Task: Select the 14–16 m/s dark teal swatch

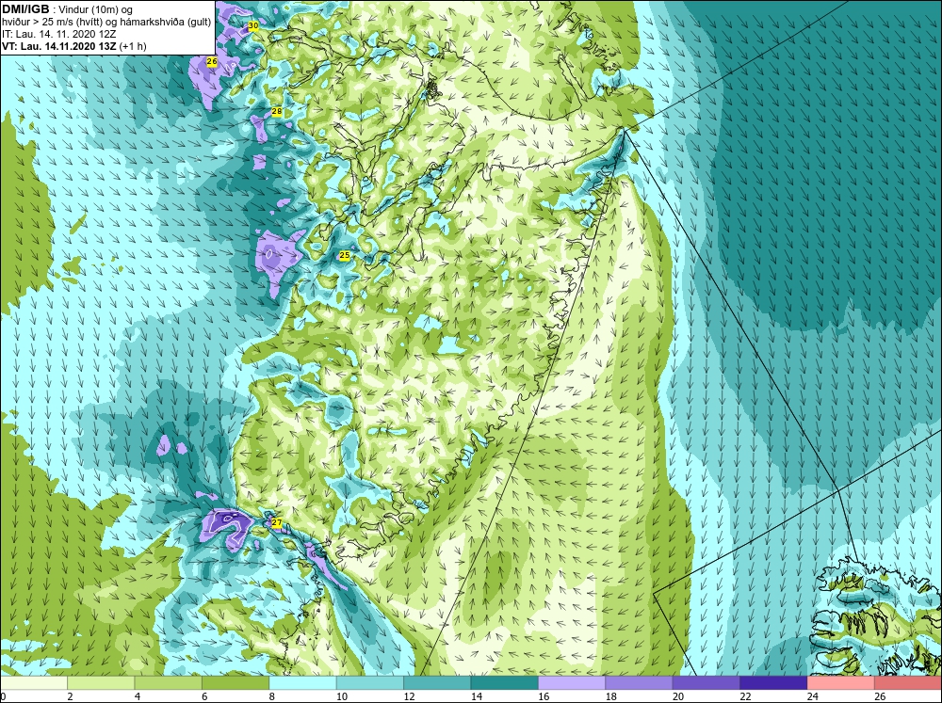Action: (505, 683)
